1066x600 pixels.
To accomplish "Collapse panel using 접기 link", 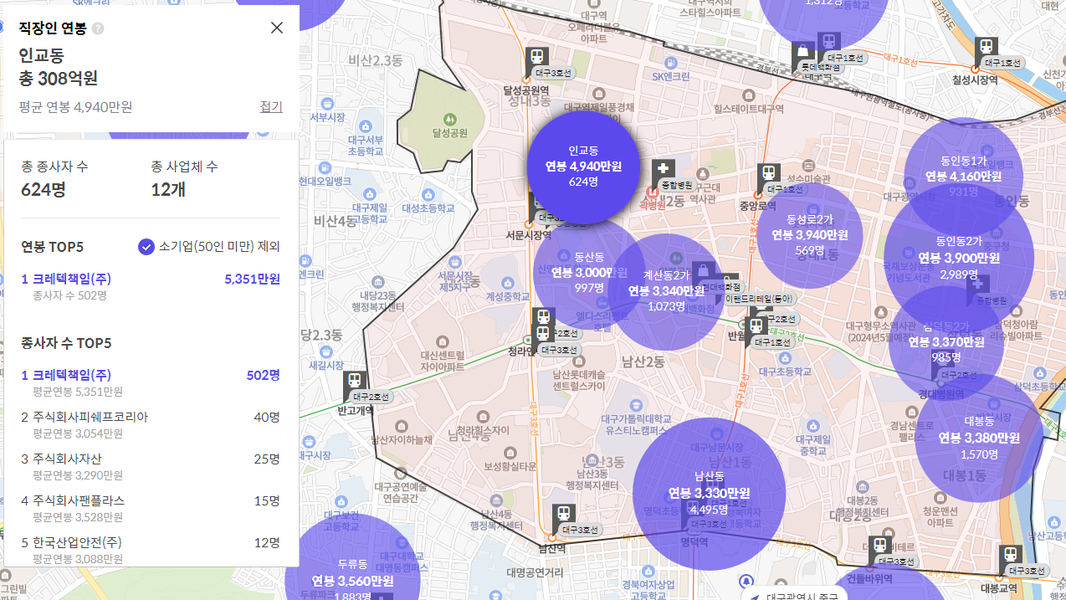I will point(271,107).
